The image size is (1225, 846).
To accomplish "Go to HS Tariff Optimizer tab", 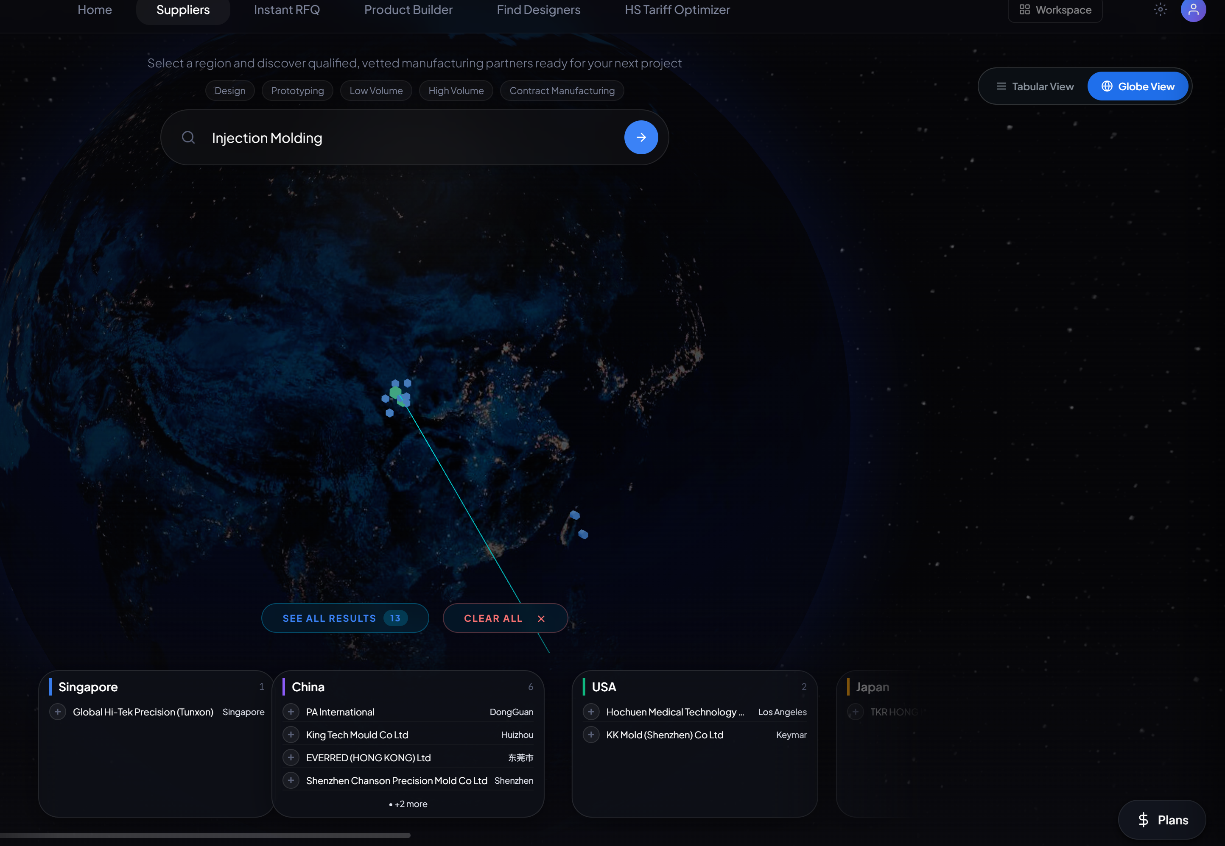I will 677,10.
